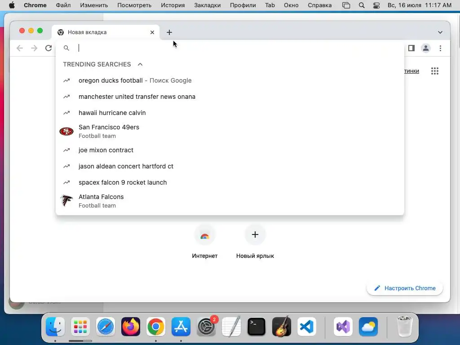
Task: Open the Файл menu
Action: point(63,5)
